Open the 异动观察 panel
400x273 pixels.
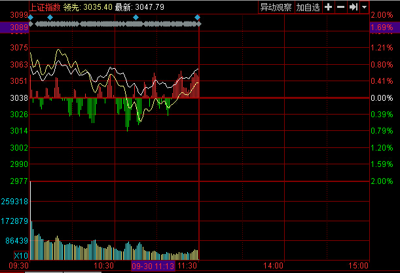tap(275, 7)
